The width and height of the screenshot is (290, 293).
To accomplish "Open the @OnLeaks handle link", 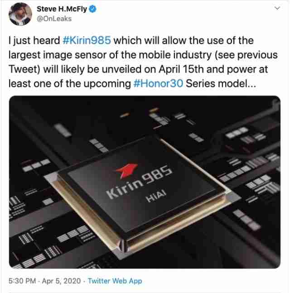I will click(54, 19).
